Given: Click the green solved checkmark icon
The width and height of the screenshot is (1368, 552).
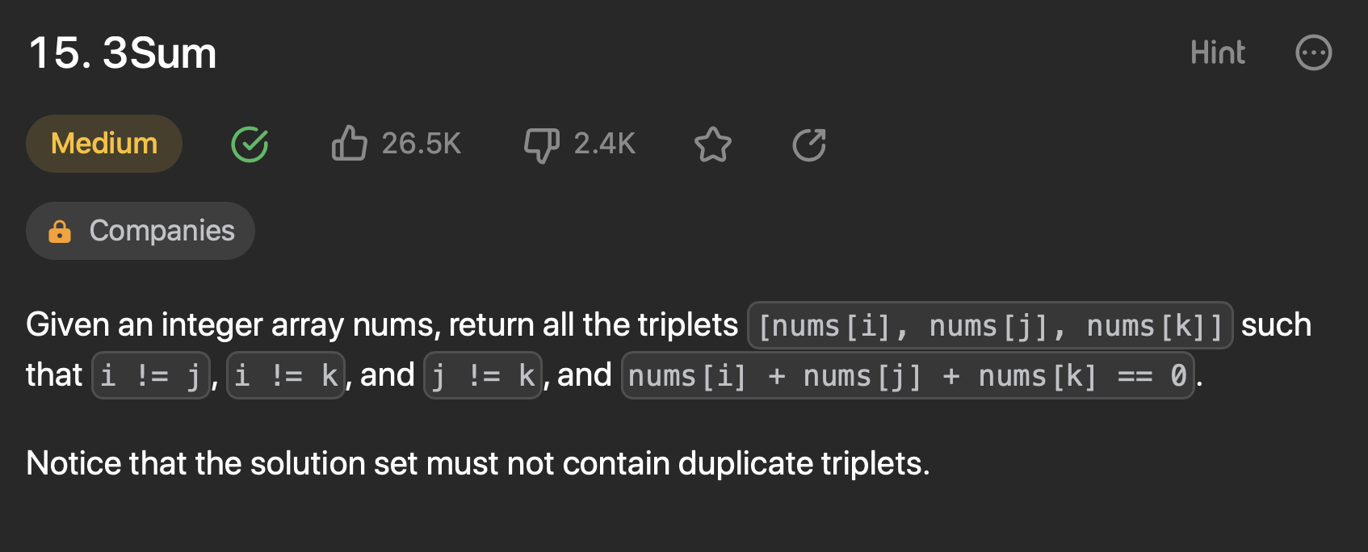Looking at the screenshot, I should tap(250, 144).
